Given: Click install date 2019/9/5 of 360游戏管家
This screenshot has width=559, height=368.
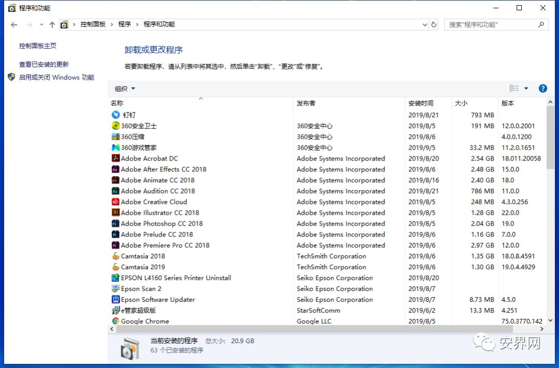Looking at the screenshot, I should click(x=421, y=148).
